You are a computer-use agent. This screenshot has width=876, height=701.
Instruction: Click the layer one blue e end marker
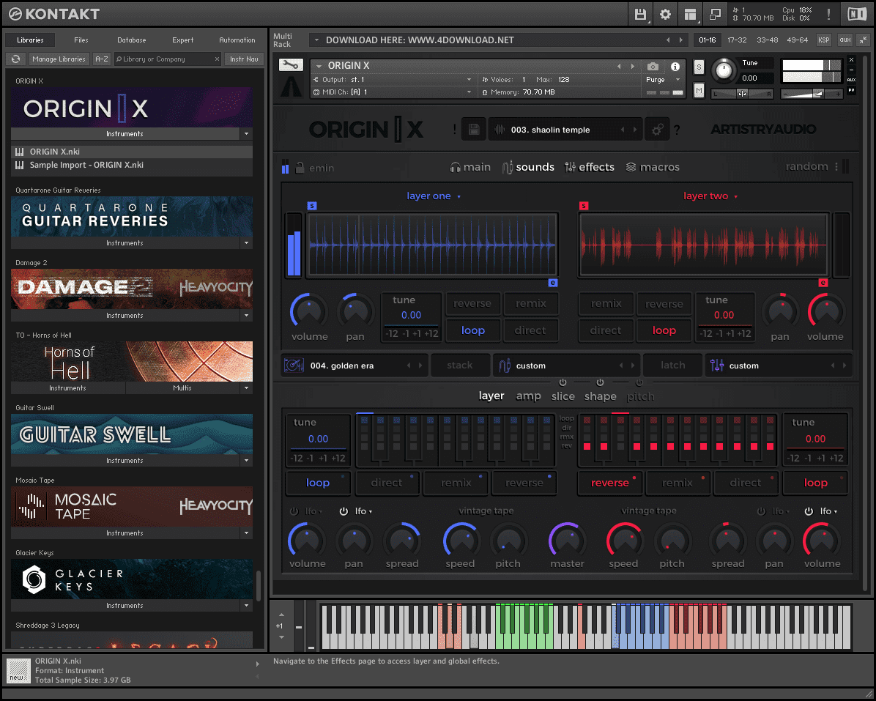tap(552, 283)
